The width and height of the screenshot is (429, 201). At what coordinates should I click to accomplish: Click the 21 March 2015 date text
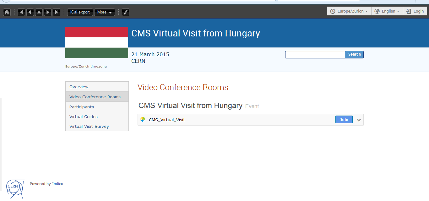point(150,54)
